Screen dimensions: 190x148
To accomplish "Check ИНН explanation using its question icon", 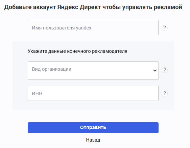I will 165,93.
